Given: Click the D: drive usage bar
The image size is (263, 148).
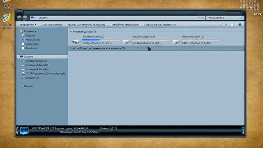Looking at the screenshot, I should coord(151,40).
